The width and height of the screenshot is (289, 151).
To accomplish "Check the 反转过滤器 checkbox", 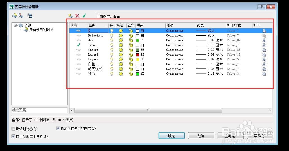I will coord(13,129).
